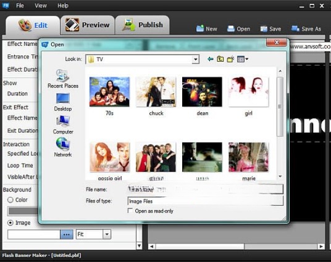Click the Flash Banner Maker status text

pyautogui.click(x=41, y=255)
